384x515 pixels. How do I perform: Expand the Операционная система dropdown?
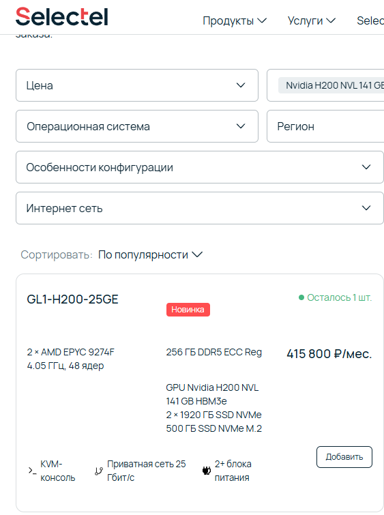[x=137, y=126]
